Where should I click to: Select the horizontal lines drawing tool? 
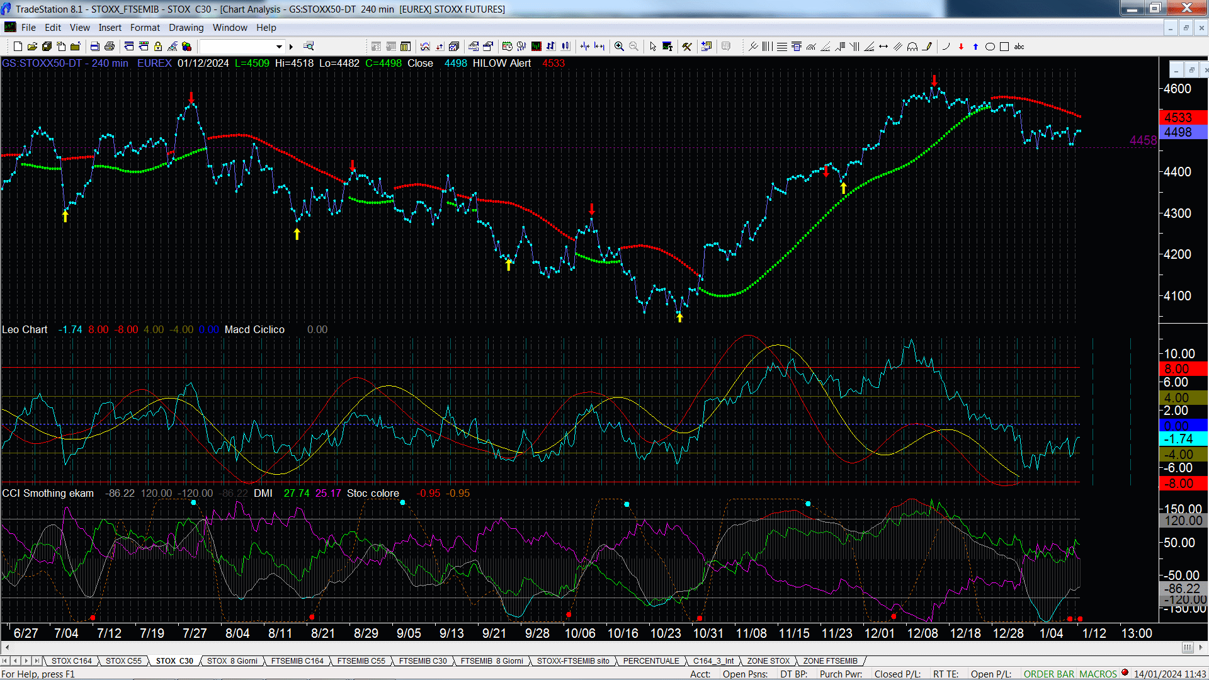781,47
